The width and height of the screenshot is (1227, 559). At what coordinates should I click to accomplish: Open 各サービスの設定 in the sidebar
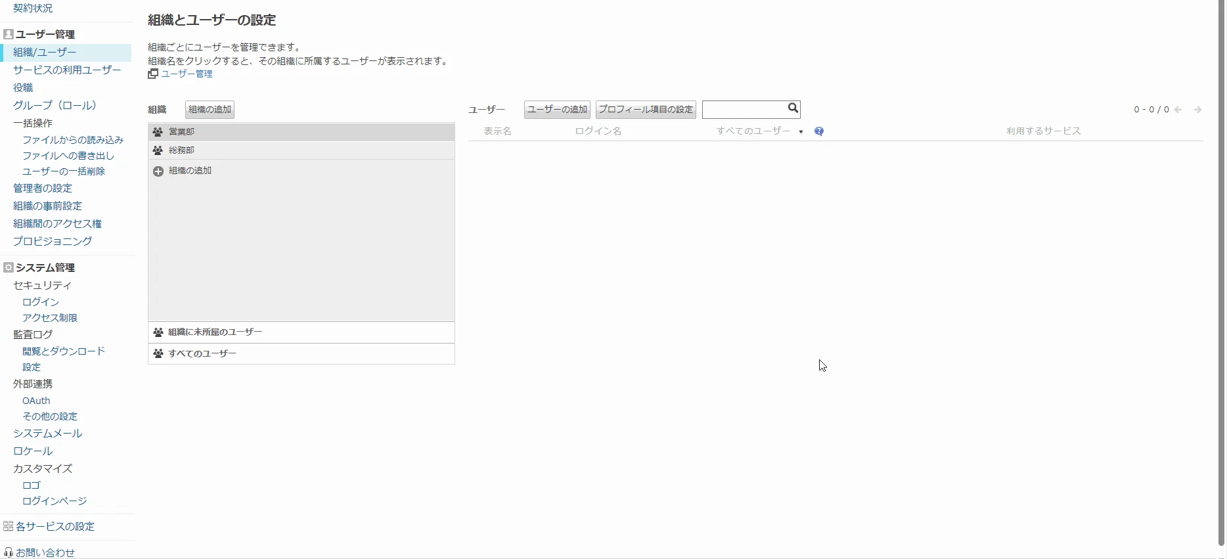[55, 527]
